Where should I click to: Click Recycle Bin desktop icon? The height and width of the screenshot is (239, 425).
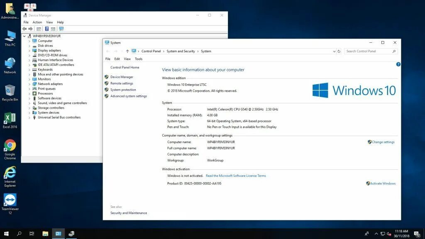point(10,93)
